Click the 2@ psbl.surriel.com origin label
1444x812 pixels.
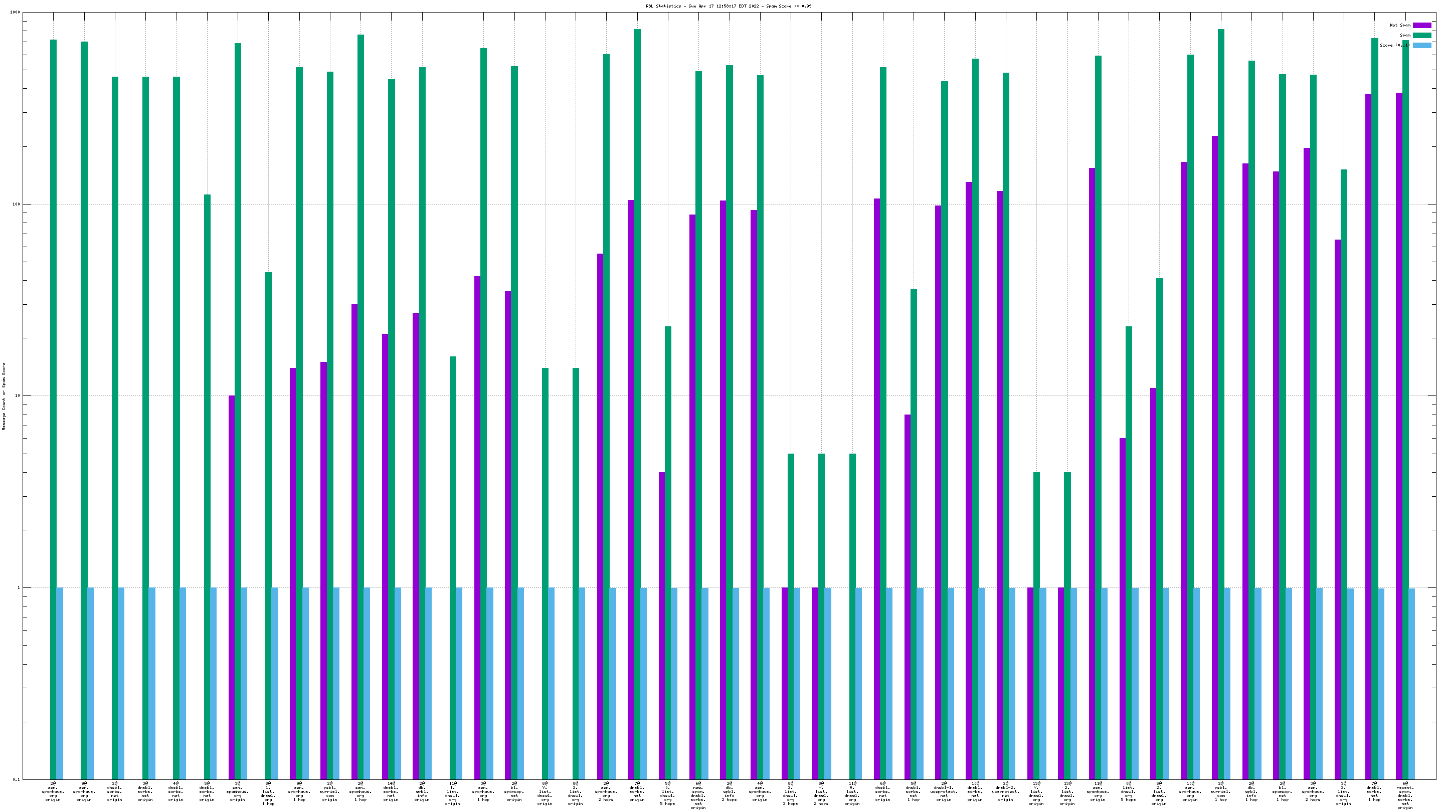coord(329,791)
